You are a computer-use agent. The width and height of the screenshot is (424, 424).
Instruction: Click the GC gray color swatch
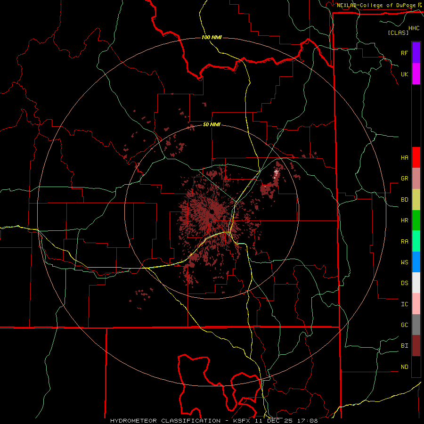point(416,325)
